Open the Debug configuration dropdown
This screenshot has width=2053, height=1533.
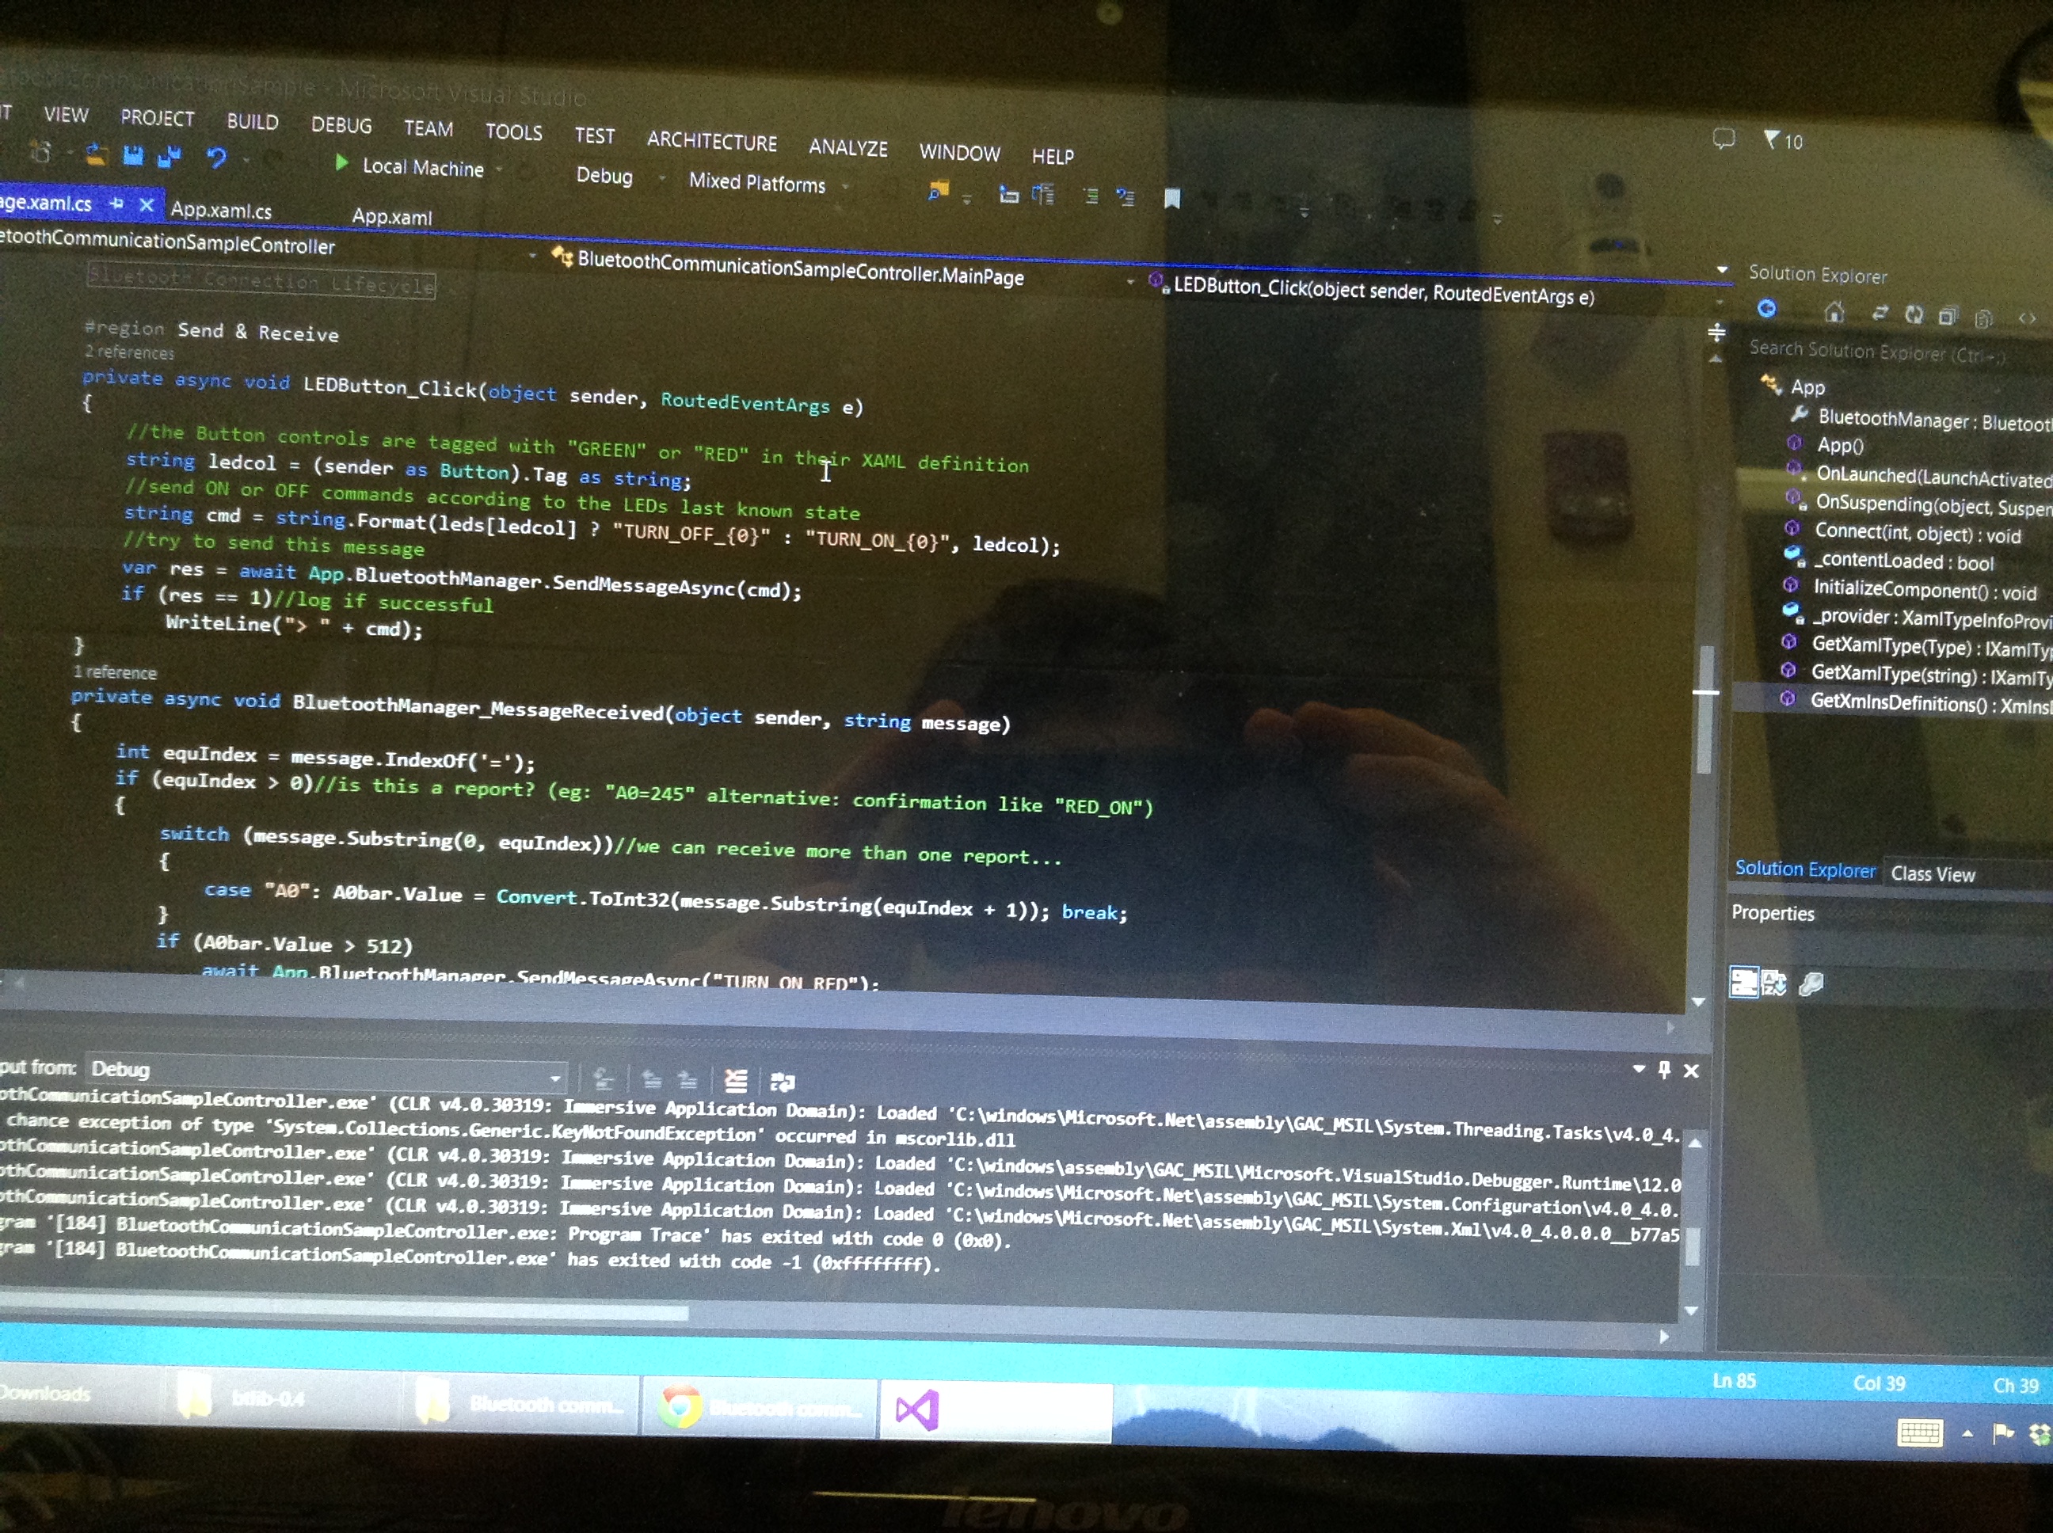661,178
